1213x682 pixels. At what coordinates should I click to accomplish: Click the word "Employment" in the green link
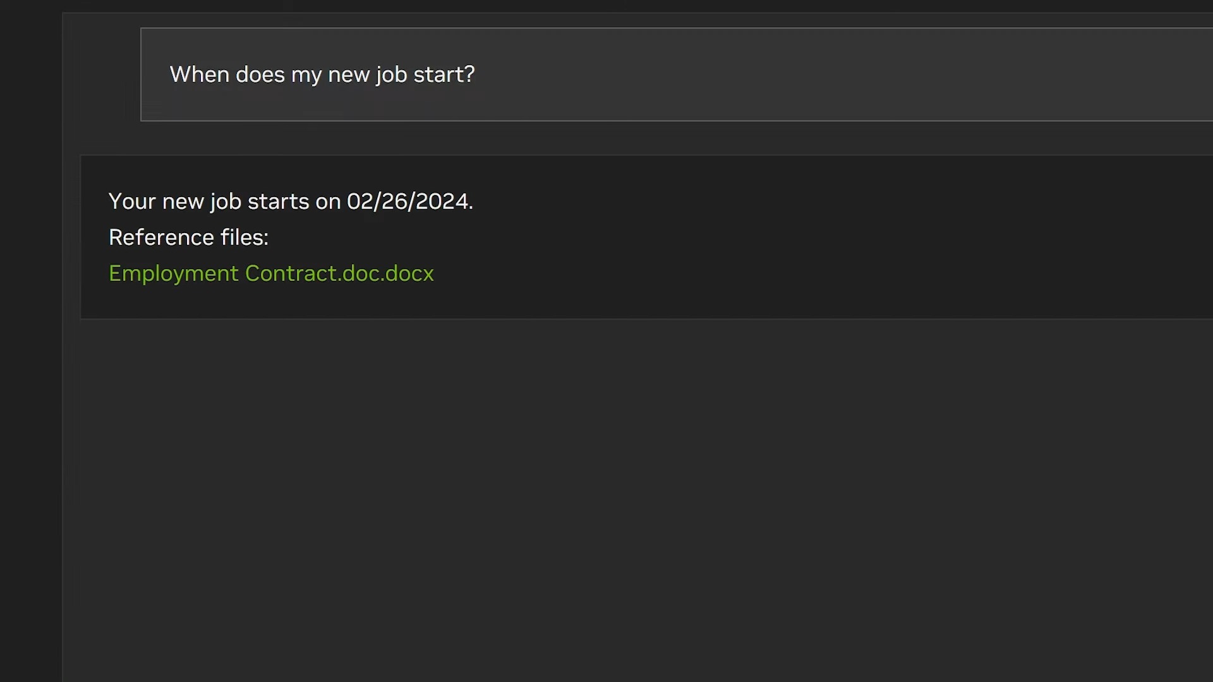coord(173,273)
